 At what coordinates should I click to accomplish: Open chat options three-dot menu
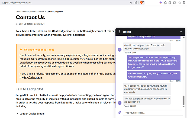(x=119, y=32)
